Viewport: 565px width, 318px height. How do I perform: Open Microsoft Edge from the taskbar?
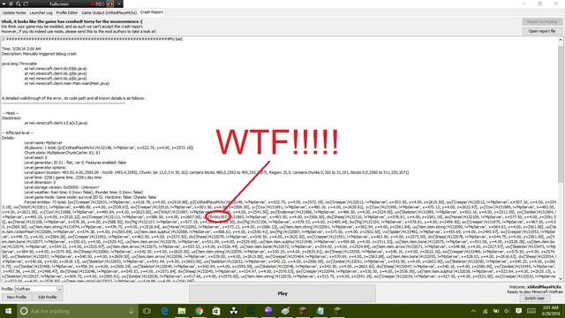click(165, 311)
